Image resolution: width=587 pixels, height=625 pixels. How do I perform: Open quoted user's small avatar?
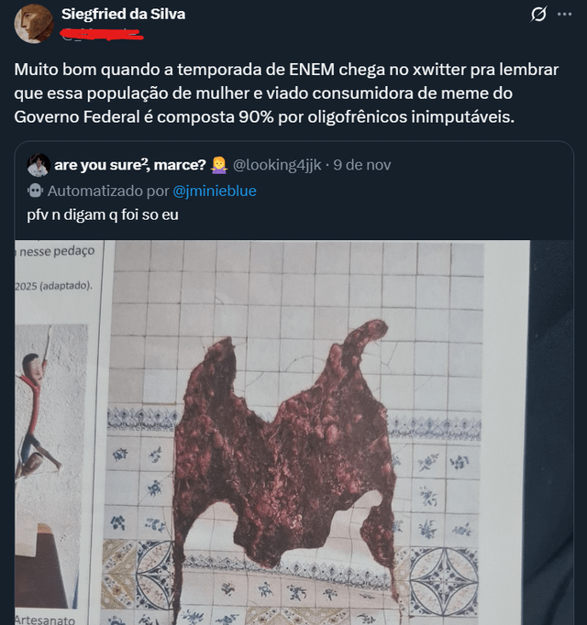pos(39,165)
